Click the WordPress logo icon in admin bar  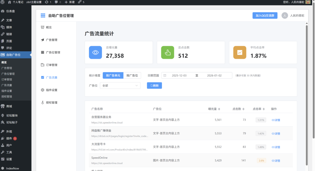[3, 2]
